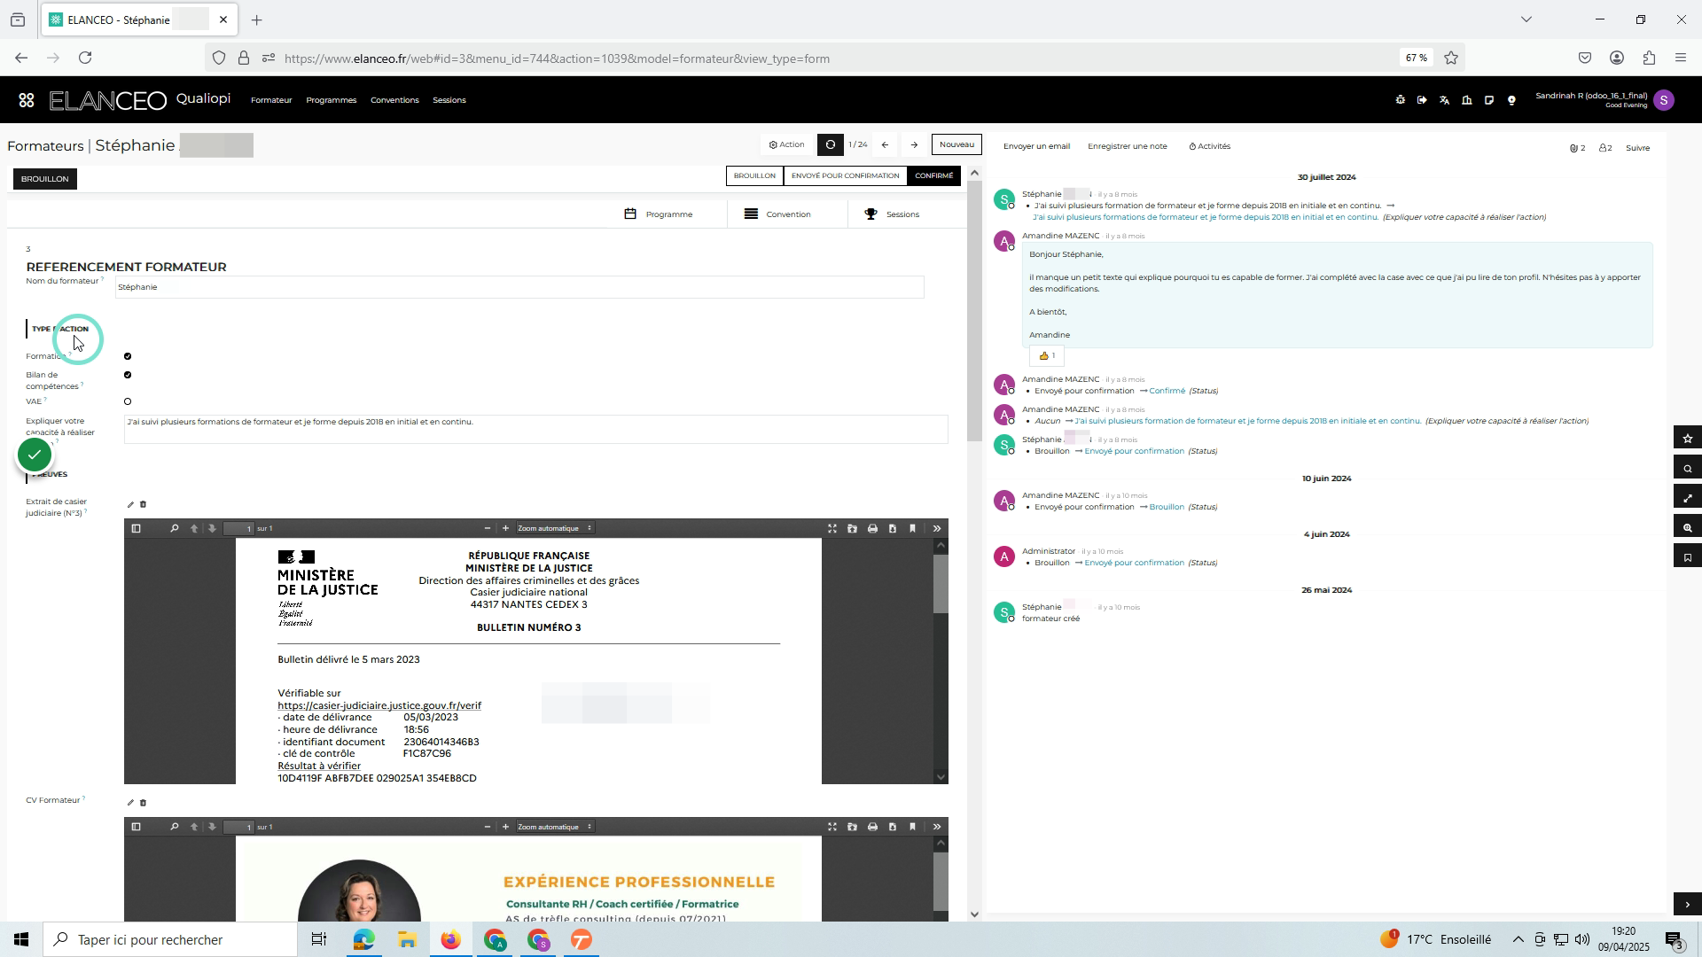
Task: Show the attachments paperclip counter
Action: pos(1577,148)
